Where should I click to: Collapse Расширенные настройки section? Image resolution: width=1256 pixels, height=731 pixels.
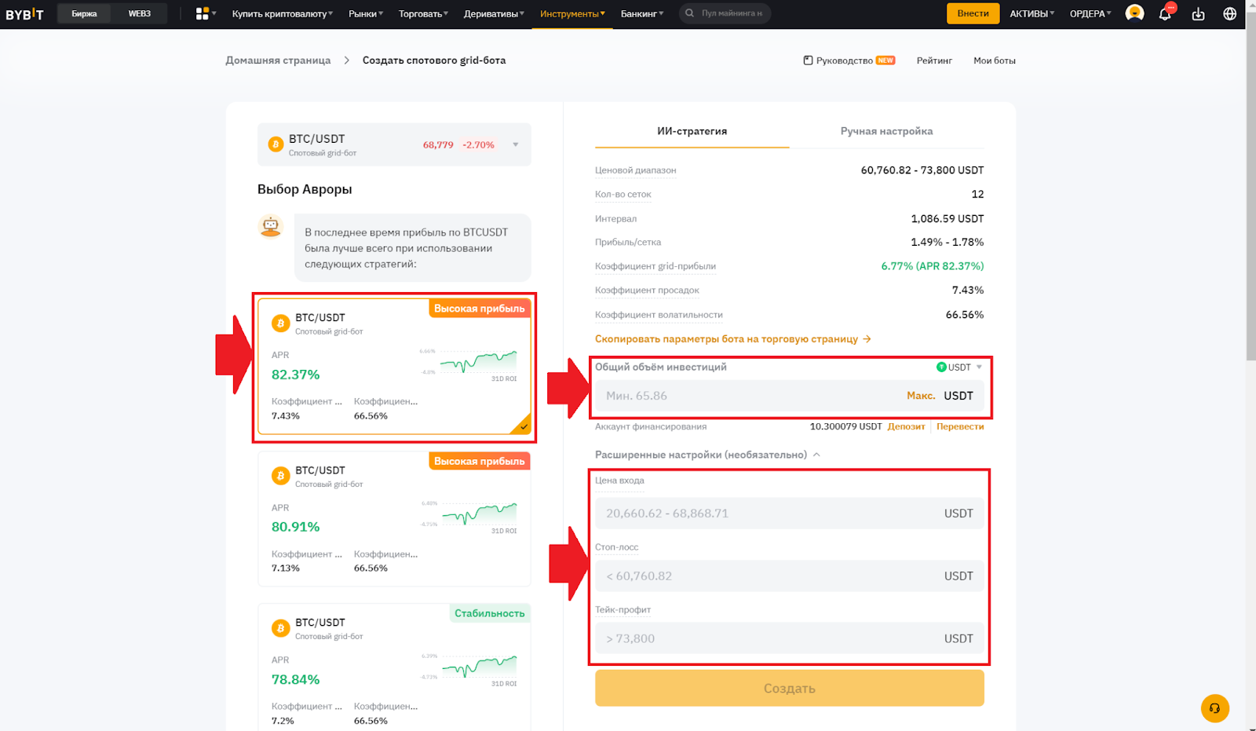click(x=817, y=455)
